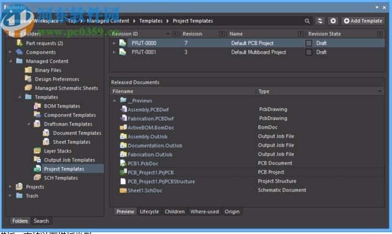Click the refresh arrows icon button
This screenshot has height=234, width=392.
320,21
